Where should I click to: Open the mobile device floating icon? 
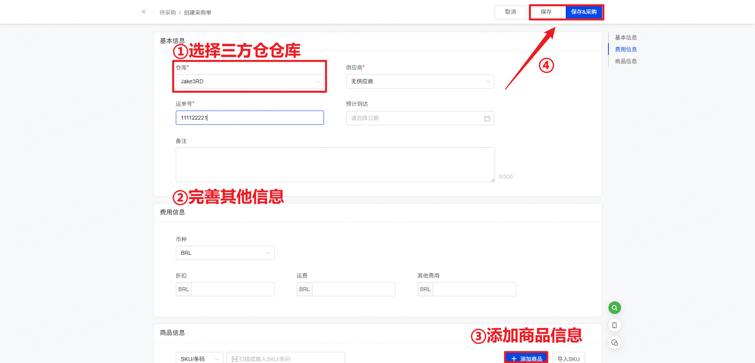614,325
